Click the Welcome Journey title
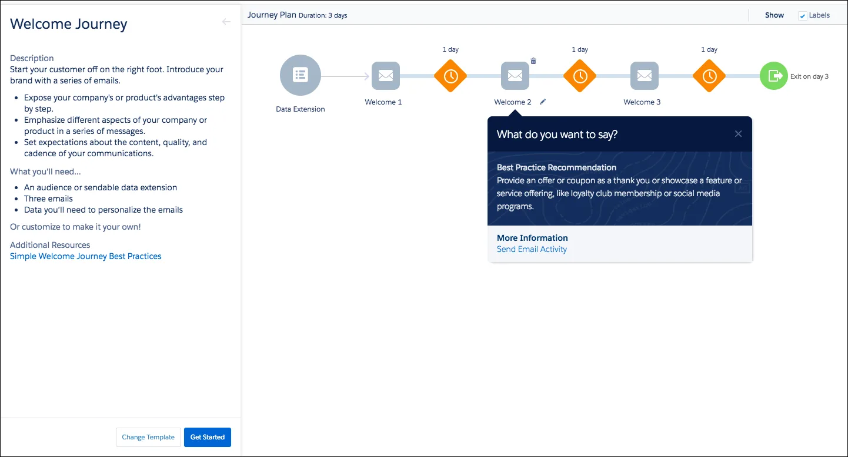The height and width of the screenshot is (457, 848). [x=69, y=24]
